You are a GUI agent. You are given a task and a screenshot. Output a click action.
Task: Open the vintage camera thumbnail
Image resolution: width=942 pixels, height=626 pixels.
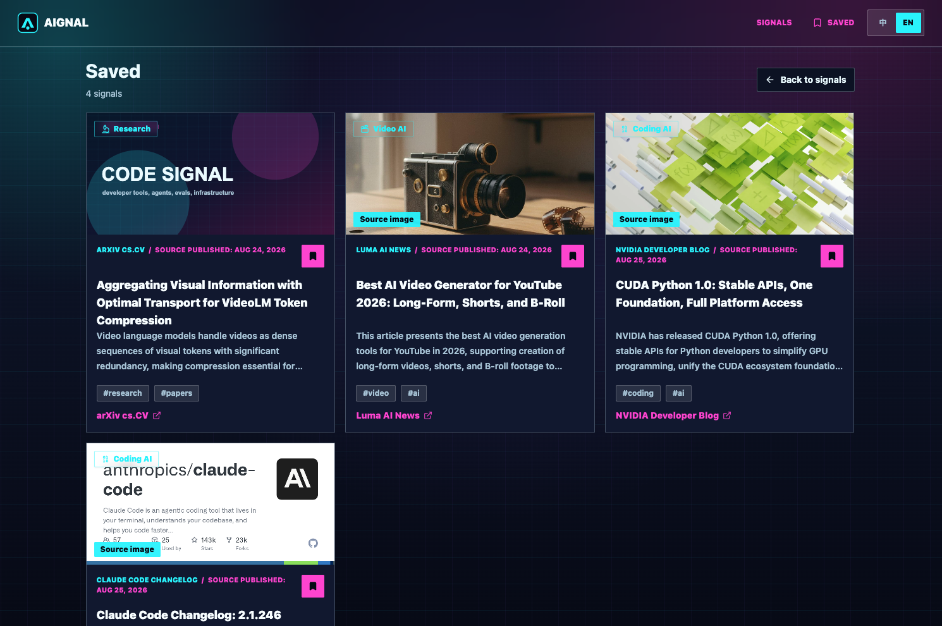470,174
